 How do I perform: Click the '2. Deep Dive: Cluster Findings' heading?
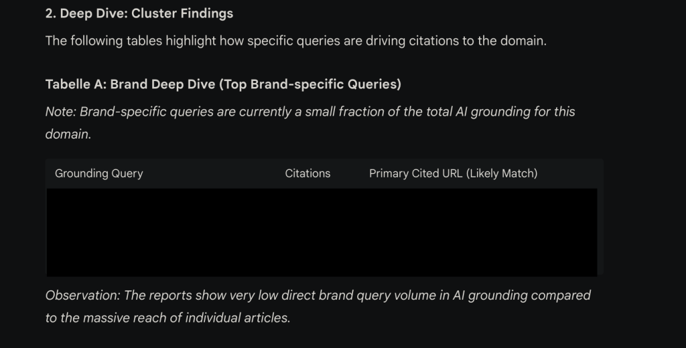[x=139, y=13]
